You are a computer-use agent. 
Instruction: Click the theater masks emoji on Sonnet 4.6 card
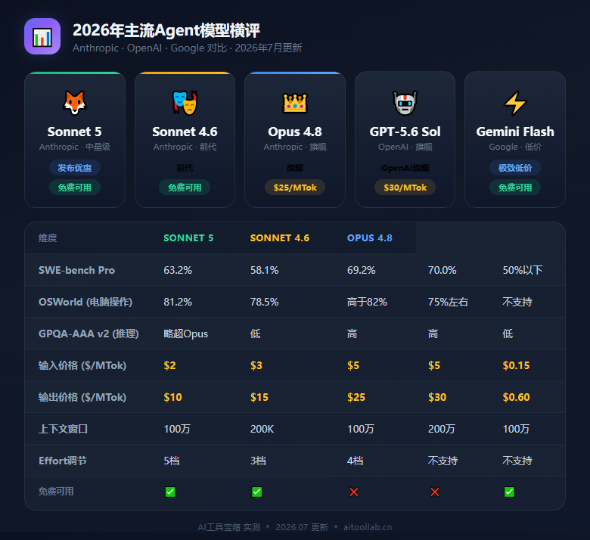click(x=185, y=103)
